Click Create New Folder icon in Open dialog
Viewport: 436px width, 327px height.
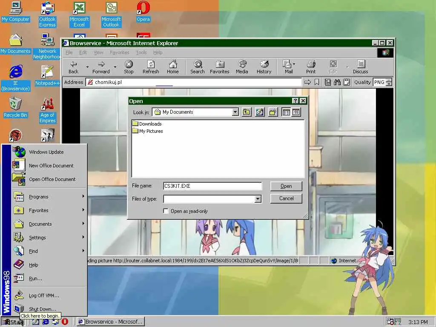[273, 112]
